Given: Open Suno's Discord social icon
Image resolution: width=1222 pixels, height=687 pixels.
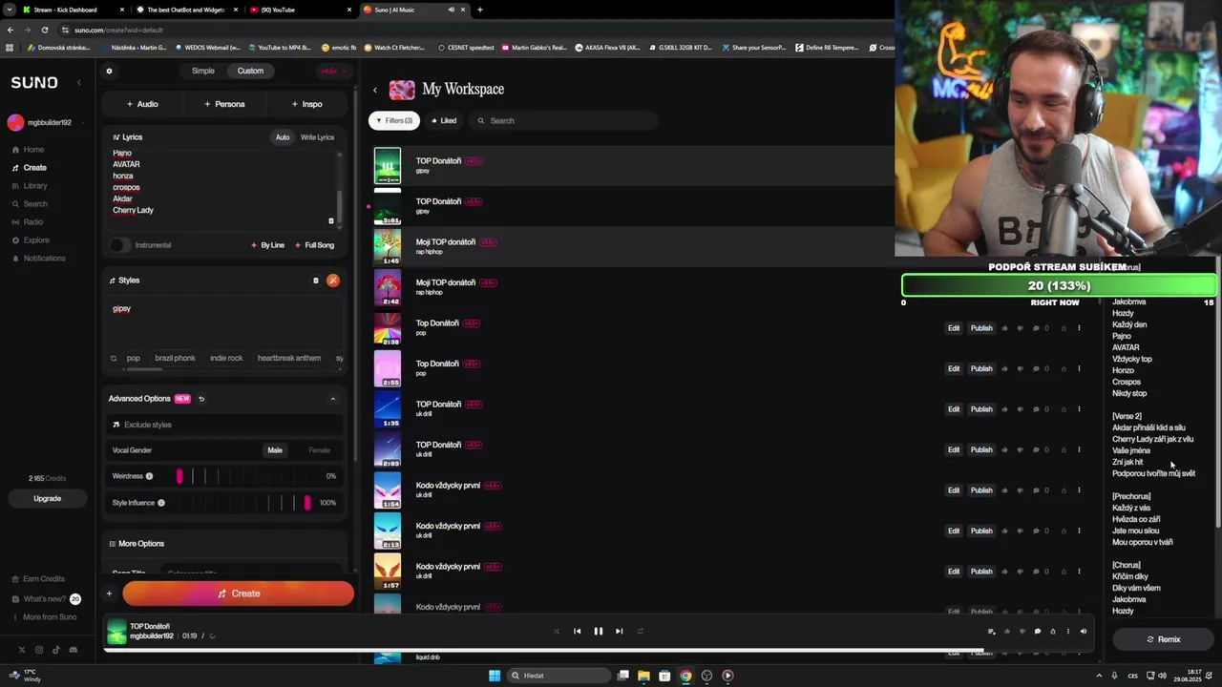Looking at the screenshot, I should (x=73, y=650).
